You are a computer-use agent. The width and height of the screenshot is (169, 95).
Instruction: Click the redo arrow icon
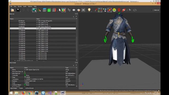[x=28, y=10]
